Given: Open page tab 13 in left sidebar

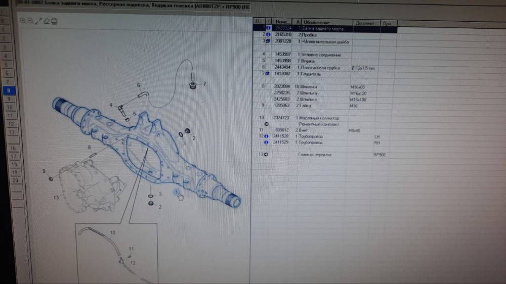Looking at the screenshot, I should 11,132.
